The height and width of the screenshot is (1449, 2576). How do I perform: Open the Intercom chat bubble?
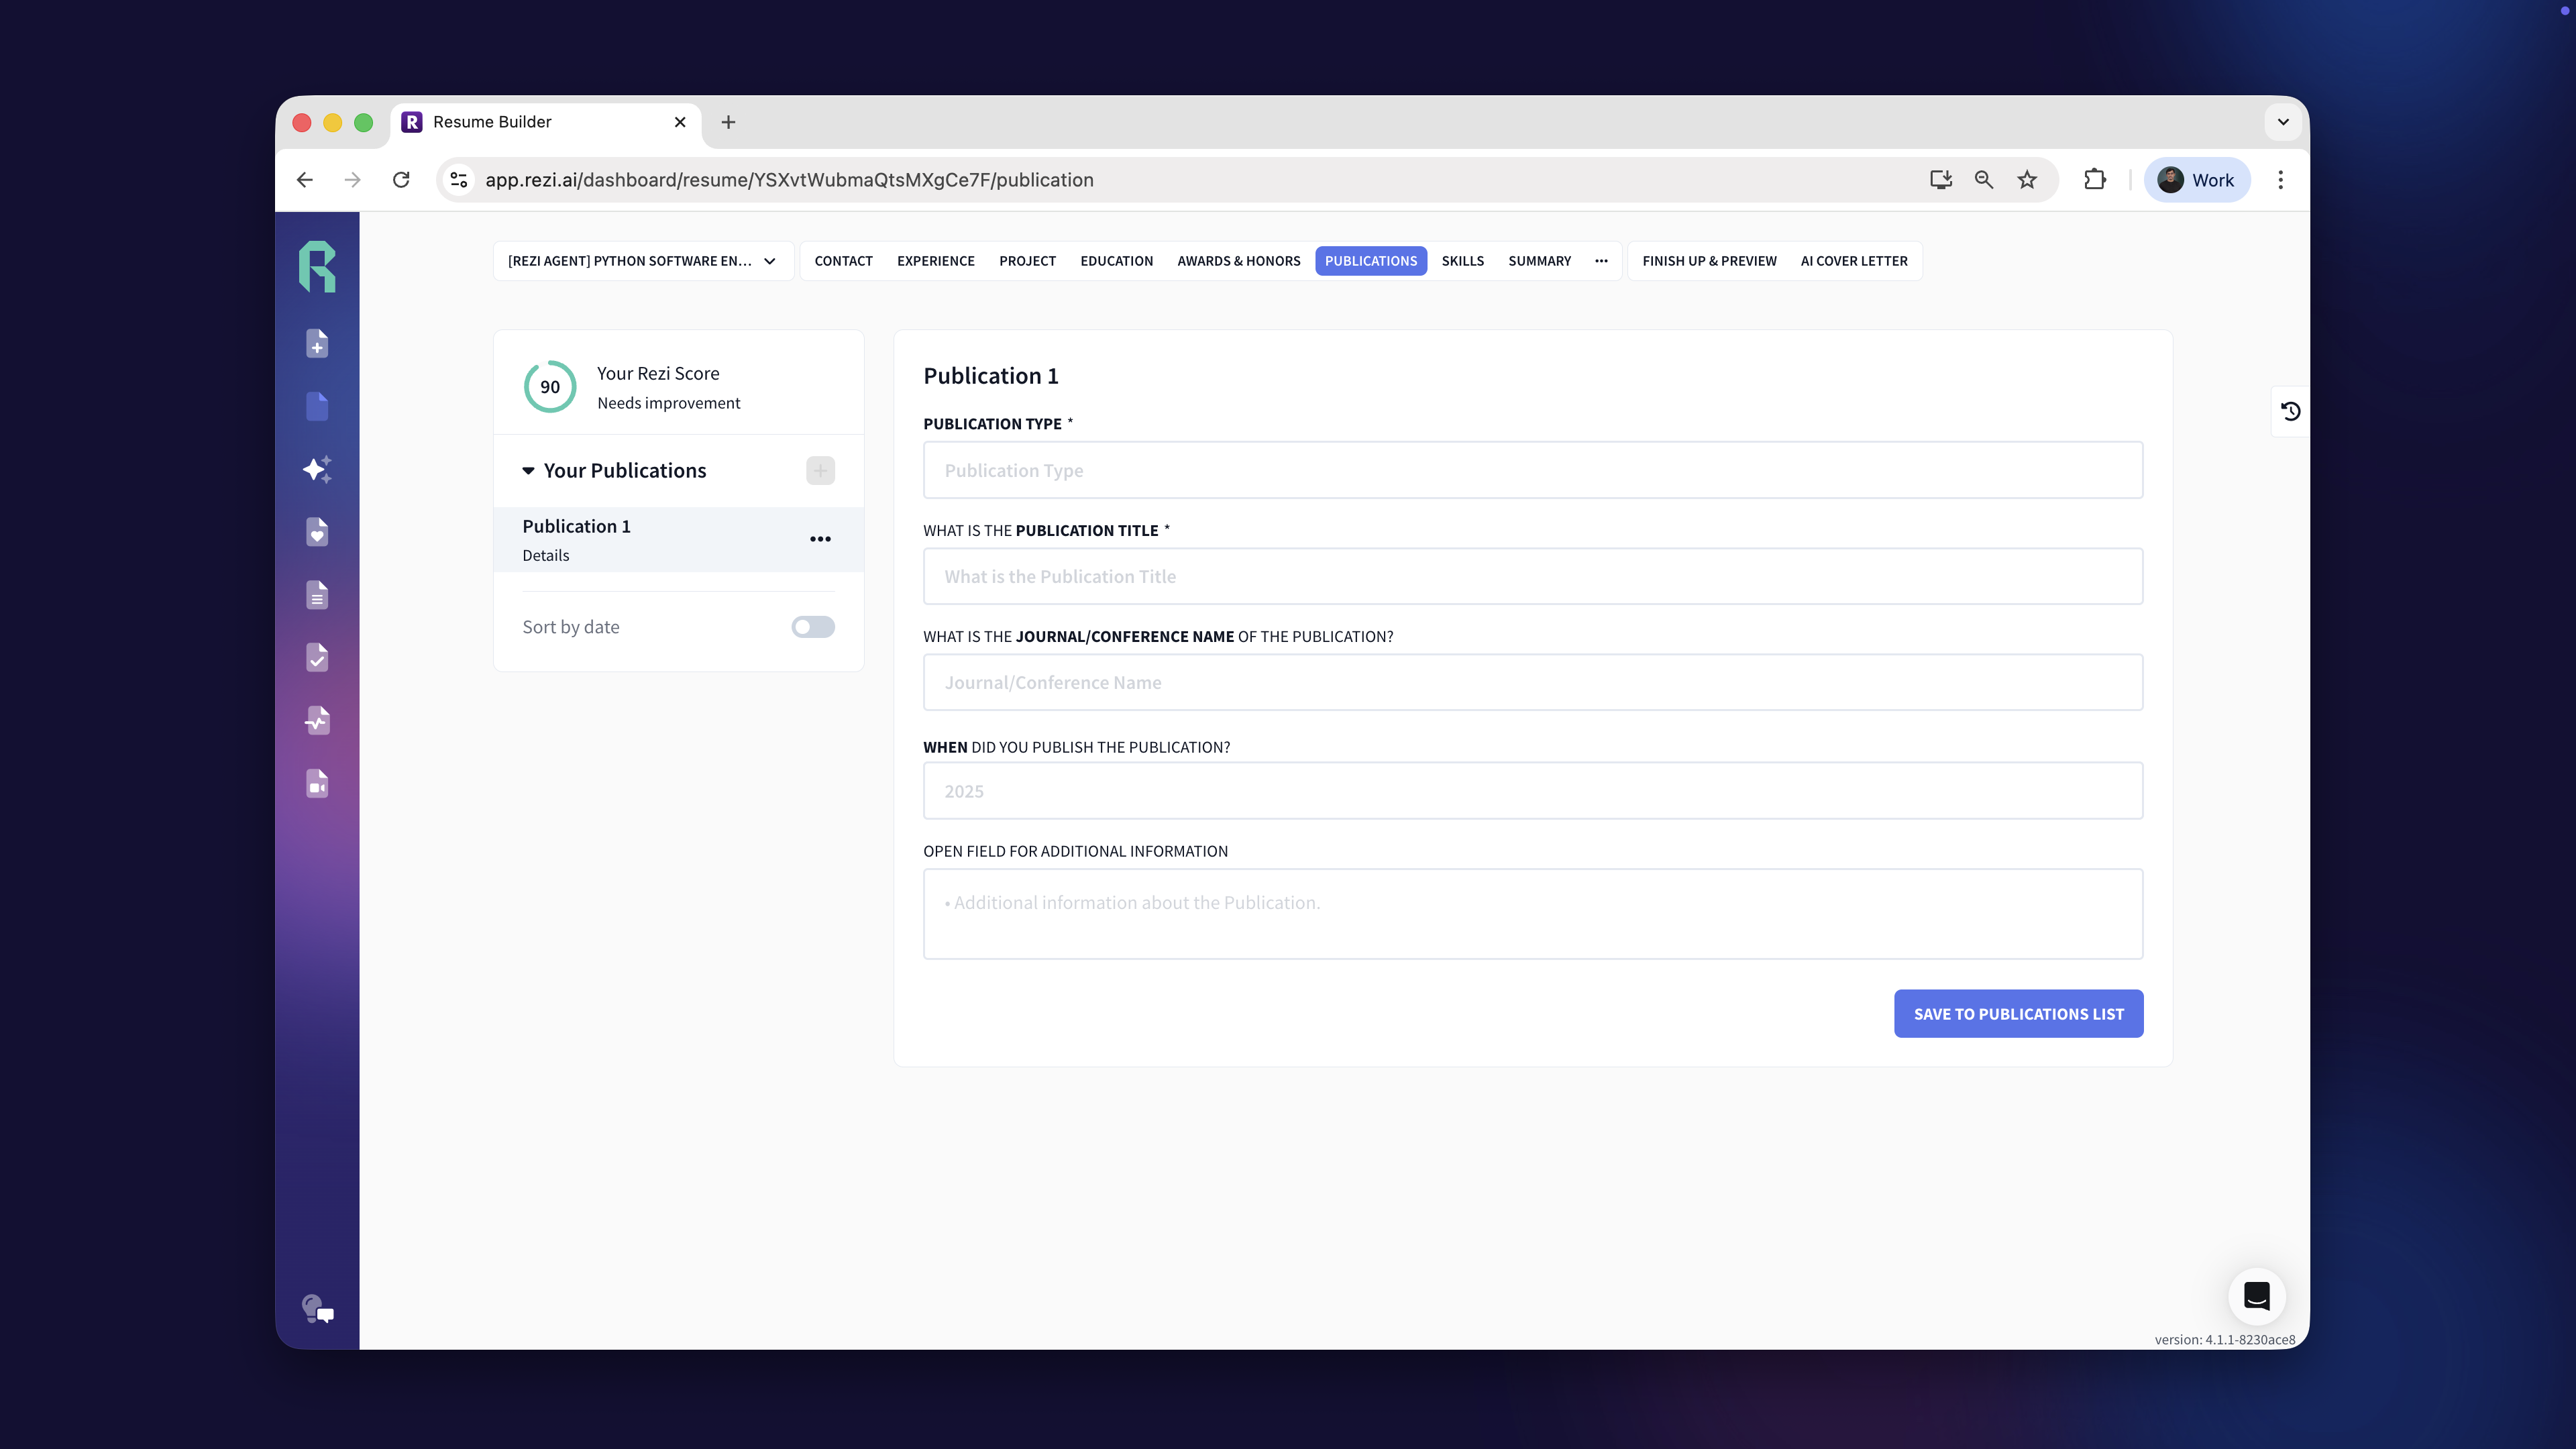(x=2257, y=1297)
